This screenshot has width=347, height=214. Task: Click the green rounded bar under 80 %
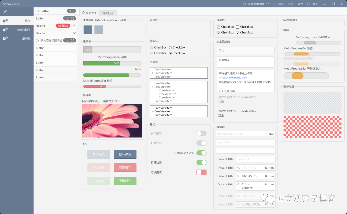(112, 75)
